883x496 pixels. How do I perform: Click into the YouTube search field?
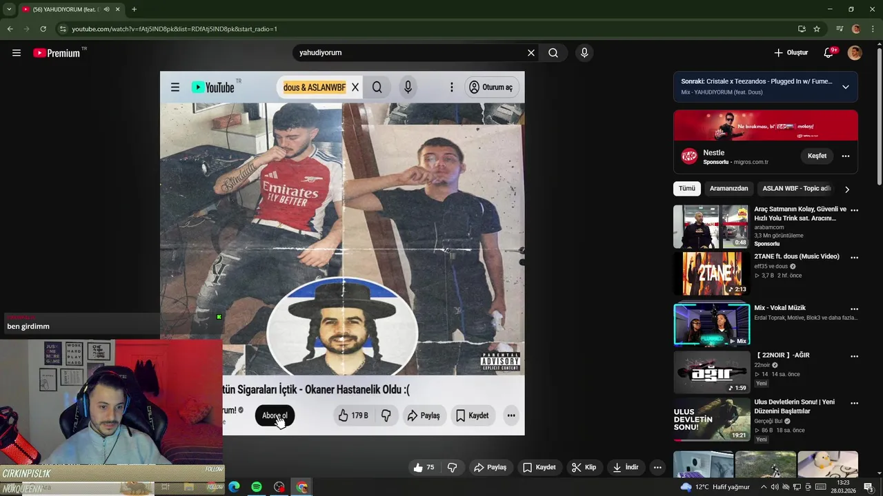[410, 53]
